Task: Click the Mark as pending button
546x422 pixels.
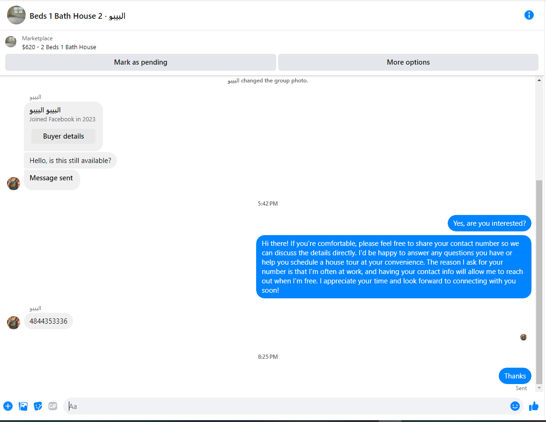Action: pyautogui.click(x=140, y=62)
